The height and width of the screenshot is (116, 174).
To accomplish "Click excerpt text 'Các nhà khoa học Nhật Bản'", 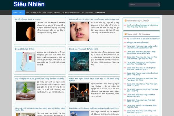I will pos(51,28).
